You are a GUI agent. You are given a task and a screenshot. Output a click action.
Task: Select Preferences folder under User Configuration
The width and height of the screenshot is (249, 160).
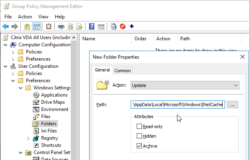(x=38, y=81)
